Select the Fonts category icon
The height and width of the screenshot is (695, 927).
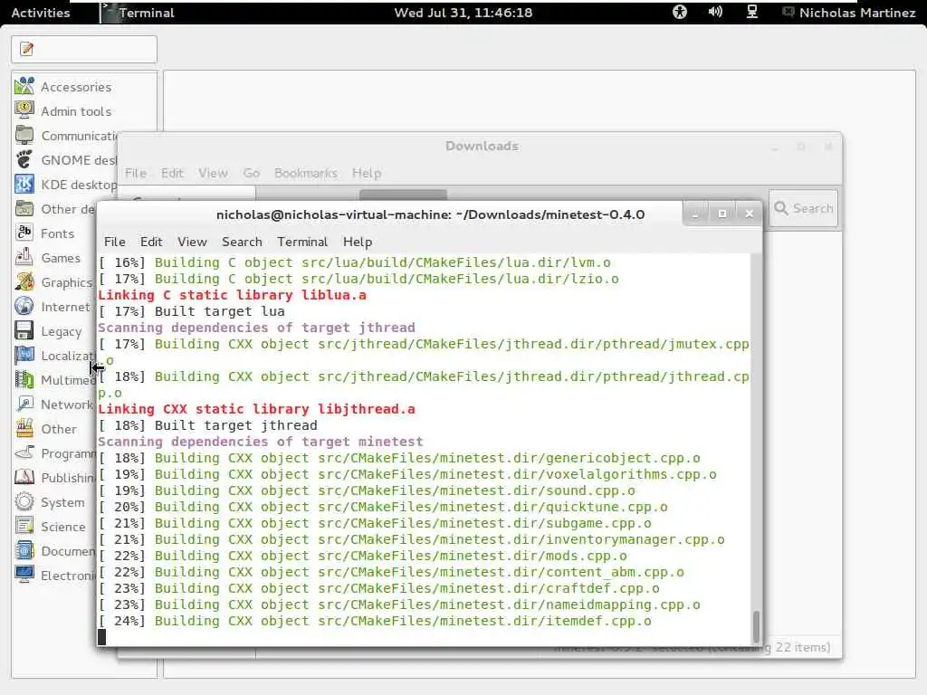tap(24, 233)
